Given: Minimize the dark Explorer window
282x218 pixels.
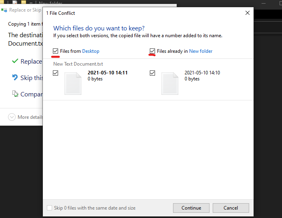Looking at the screenshot, I should pos(264,4).
